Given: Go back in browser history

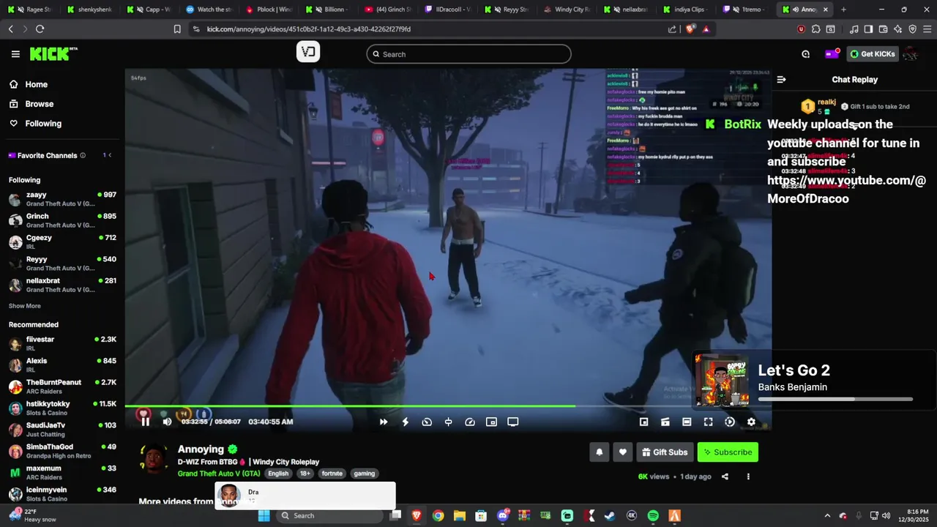Looking at the screenshot, I should tap(10, 29).
